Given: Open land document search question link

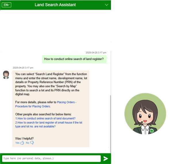Looking at the screenshot, I should pos(45,118).
